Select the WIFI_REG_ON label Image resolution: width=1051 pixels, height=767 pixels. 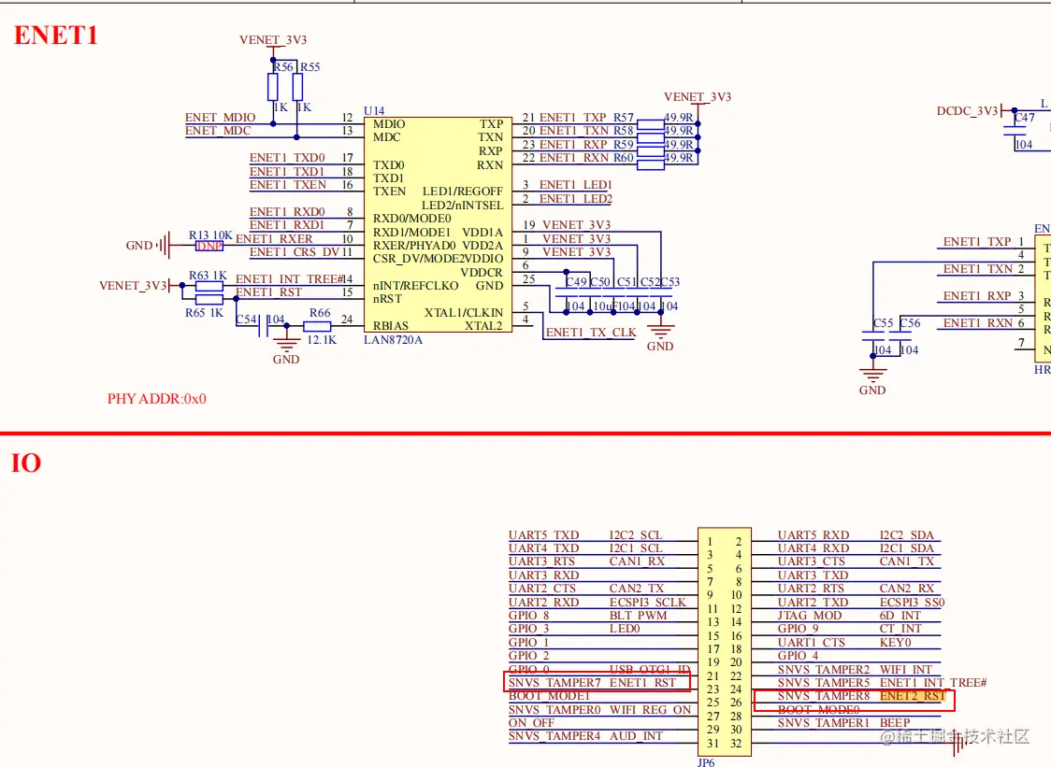pos(650,709)
